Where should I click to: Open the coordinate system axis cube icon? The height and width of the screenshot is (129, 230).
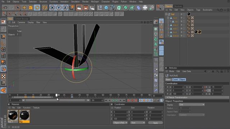click(x=72, y=8)
